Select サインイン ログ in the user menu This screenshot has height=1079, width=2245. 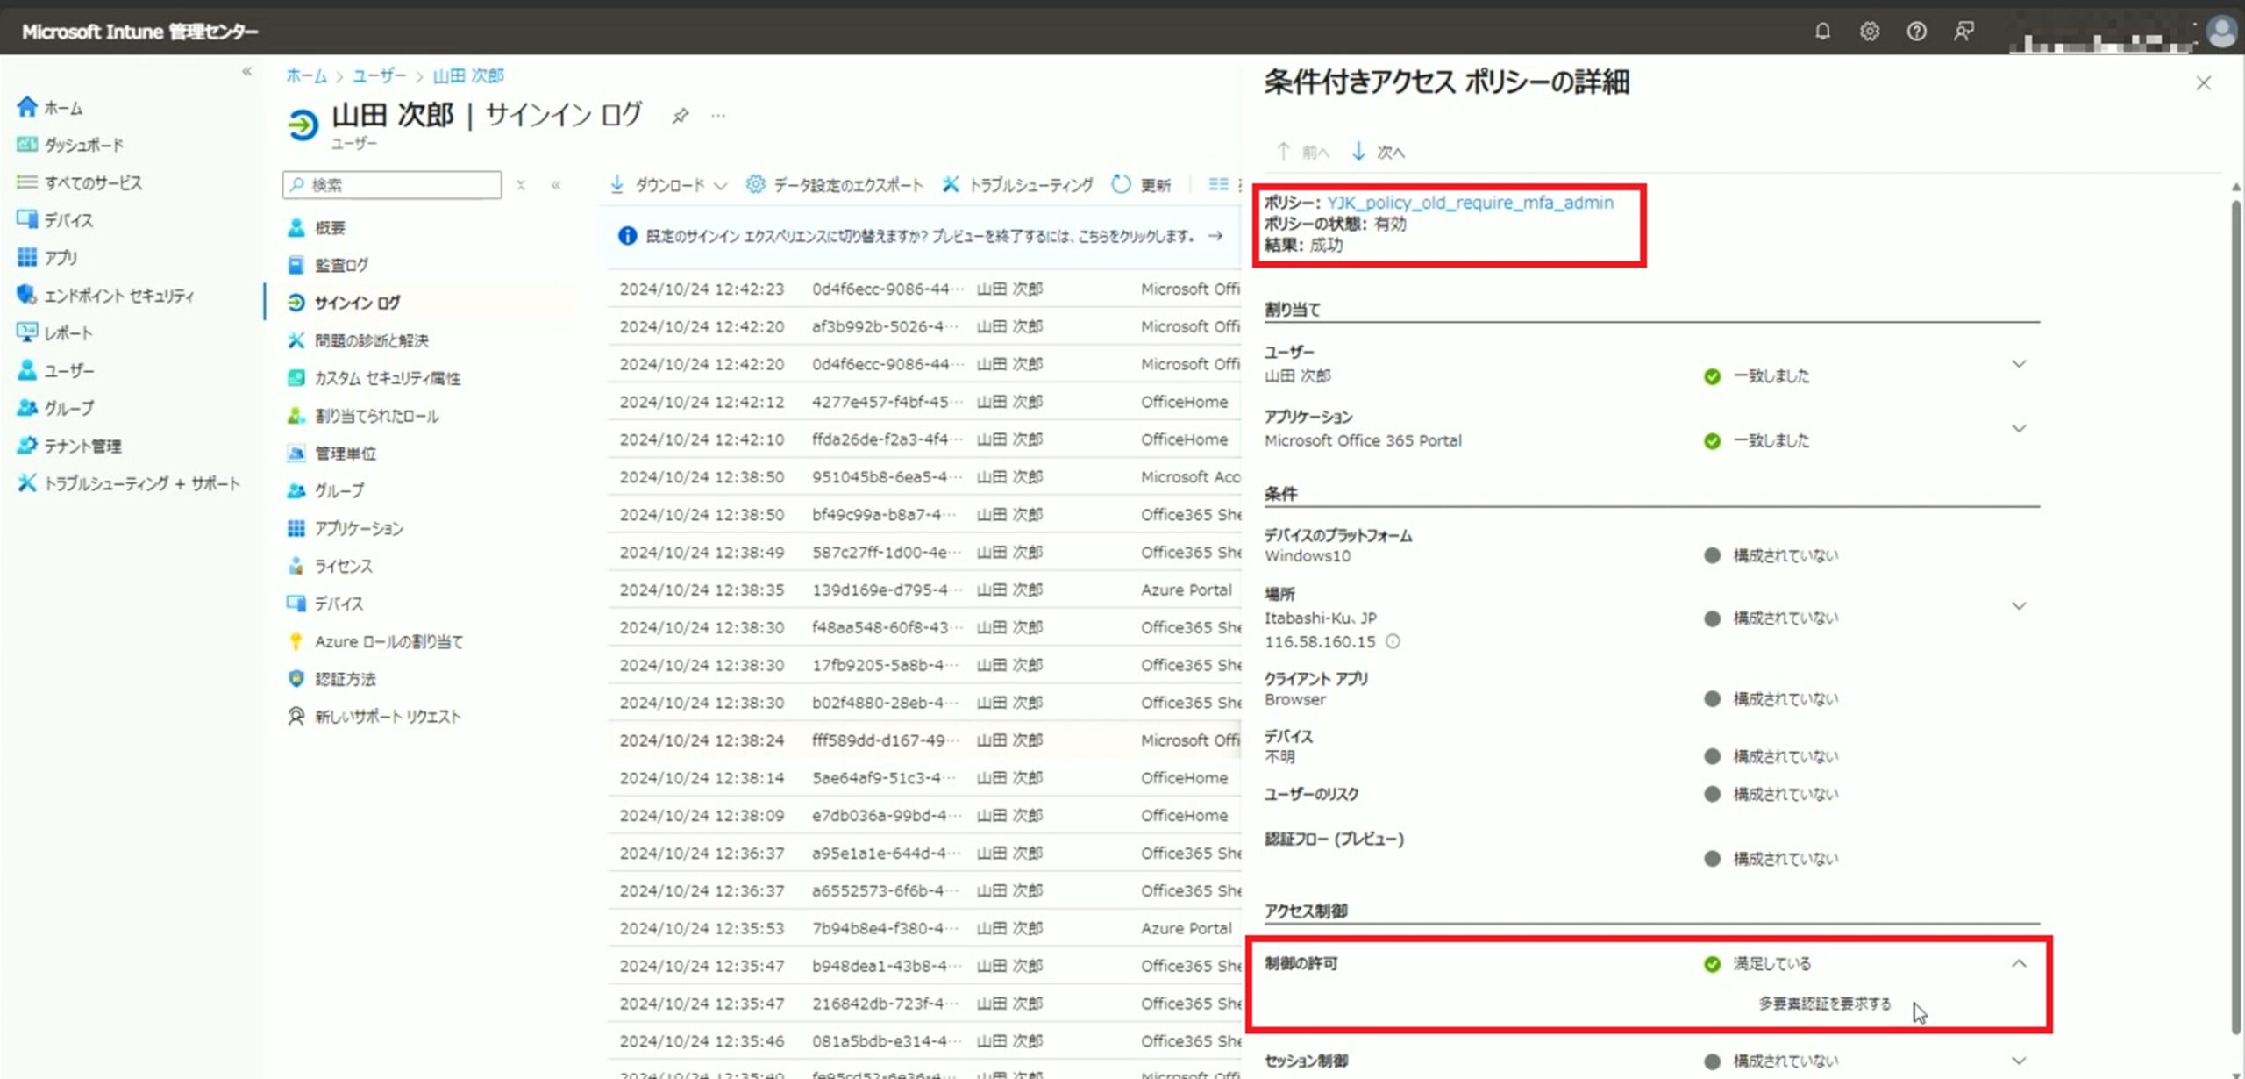click(344, 303)
